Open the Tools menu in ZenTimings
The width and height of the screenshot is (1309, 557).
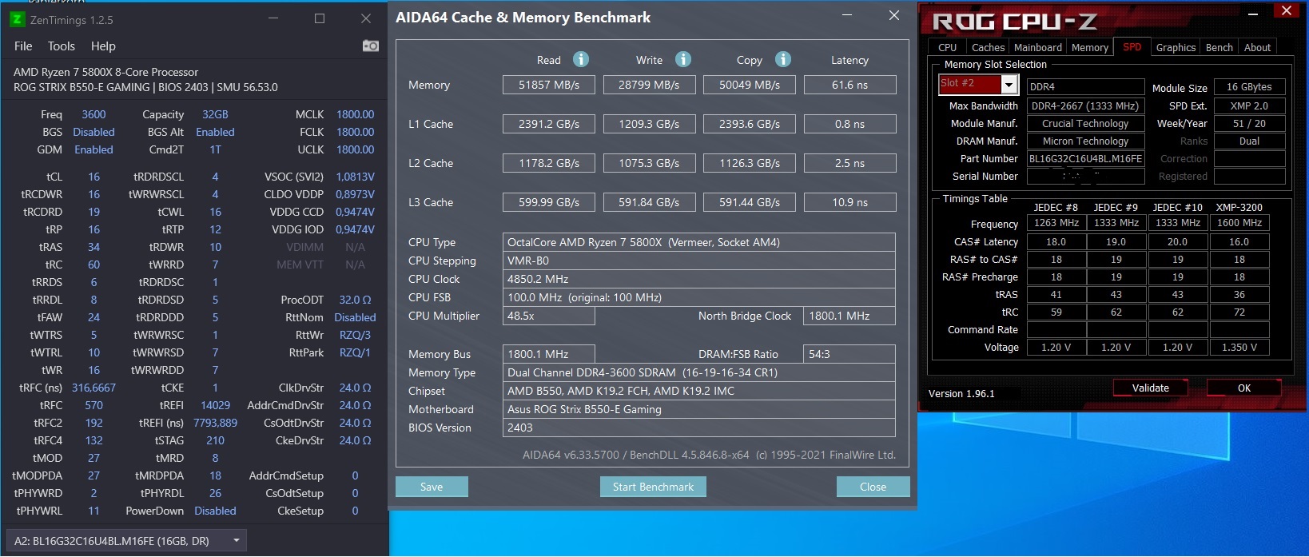(x=62, y=46)
